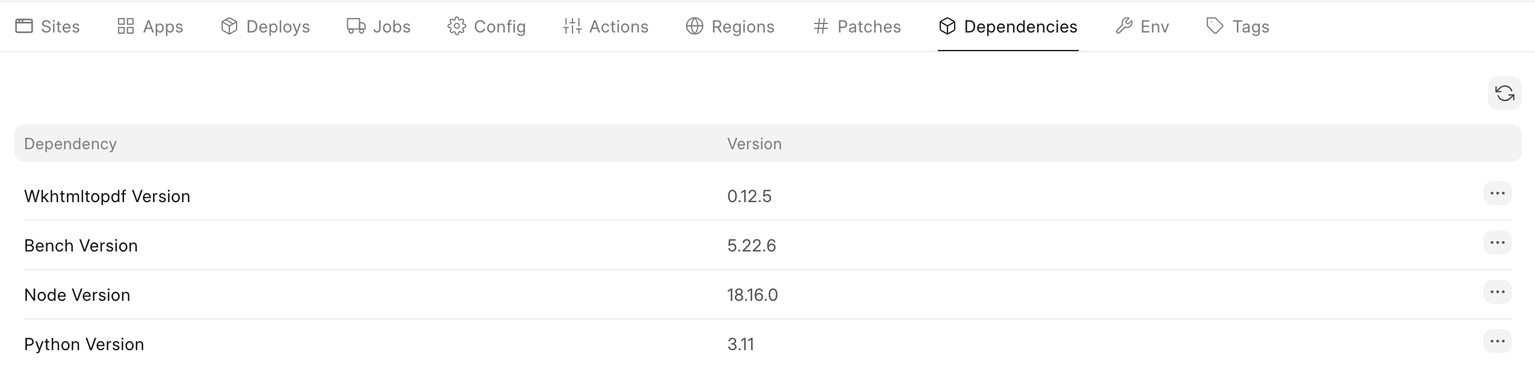Open the Patches tab
1535x373 pixels.
coord(857,26)
